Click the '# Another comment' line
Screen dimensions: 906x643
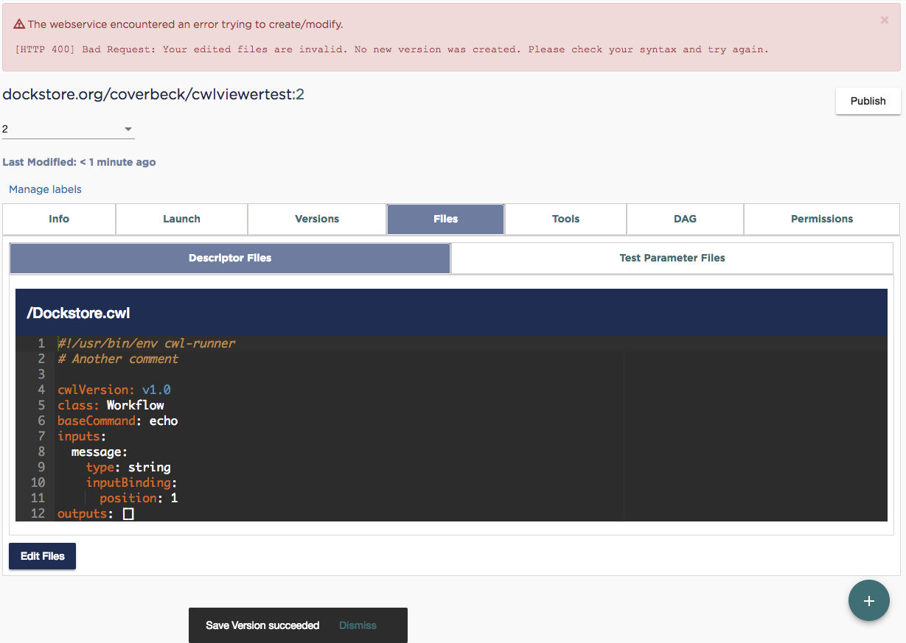click(118, 359)
